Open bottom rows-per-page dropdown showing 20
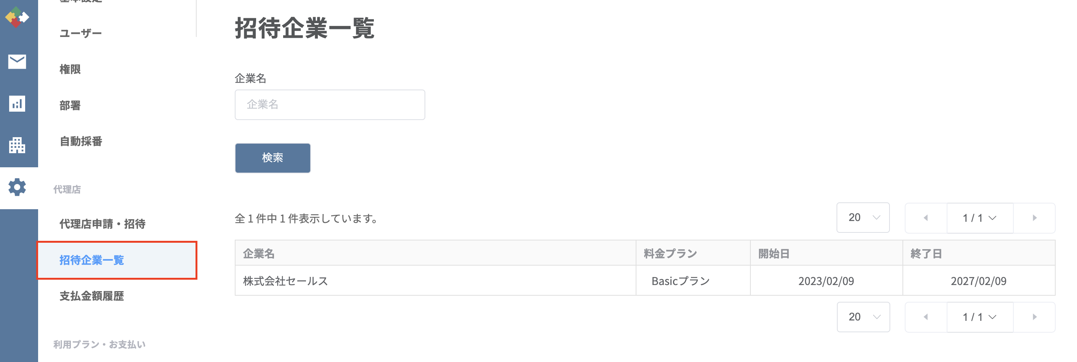Viewport: 1077px width, 362px height. click(x=863, y=317)
